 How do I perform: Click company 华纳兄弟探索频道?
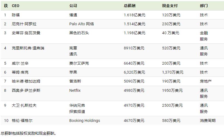click(77, 108)
